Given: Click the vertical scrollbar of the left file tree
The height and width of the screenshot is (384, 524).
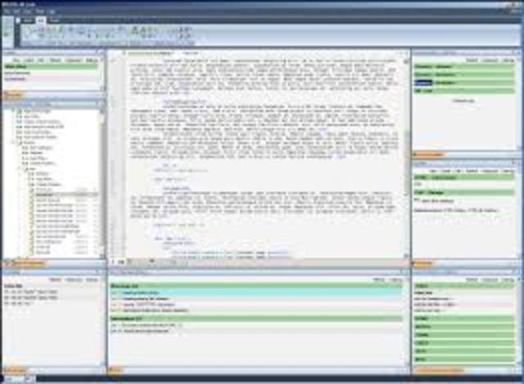Looking at the screenshot, I should click(x=102, y=182).
